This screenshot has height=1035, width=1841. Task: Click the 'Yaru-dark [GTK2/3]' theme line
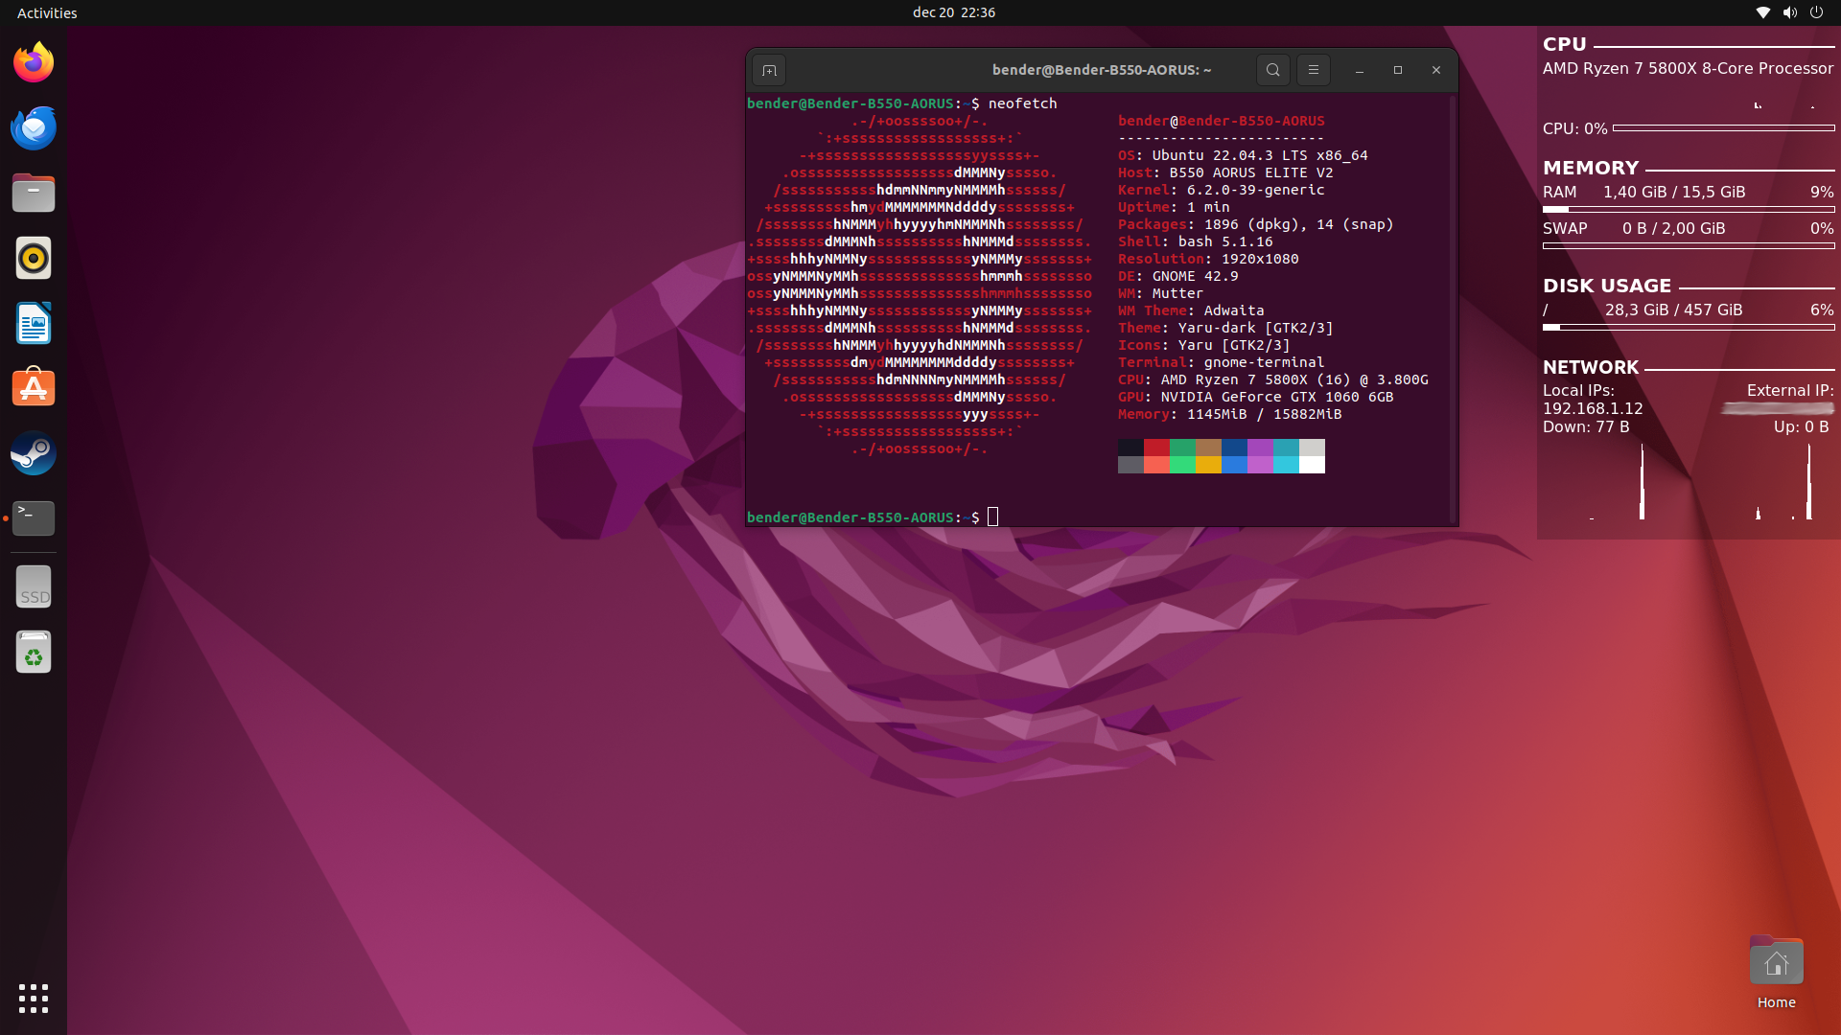(1225, 328)
